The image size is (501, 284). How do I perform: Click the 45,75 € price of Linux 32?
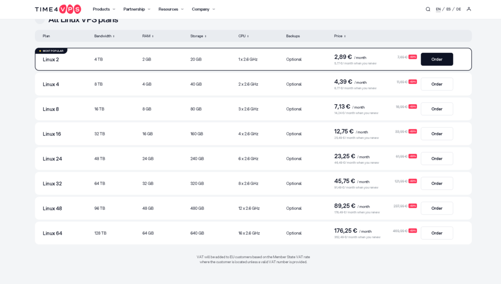point(345,181)
